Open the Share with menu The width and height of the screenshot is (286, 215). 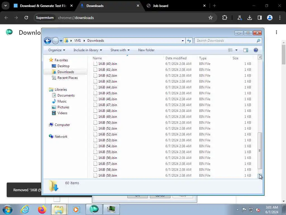point(120,50)
